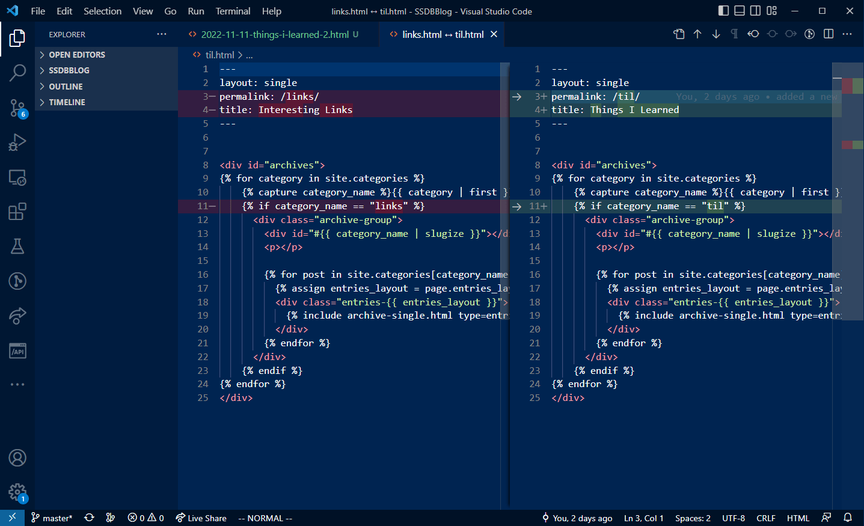Open the Go menu

pyautogui.click(x=170, y=11)
